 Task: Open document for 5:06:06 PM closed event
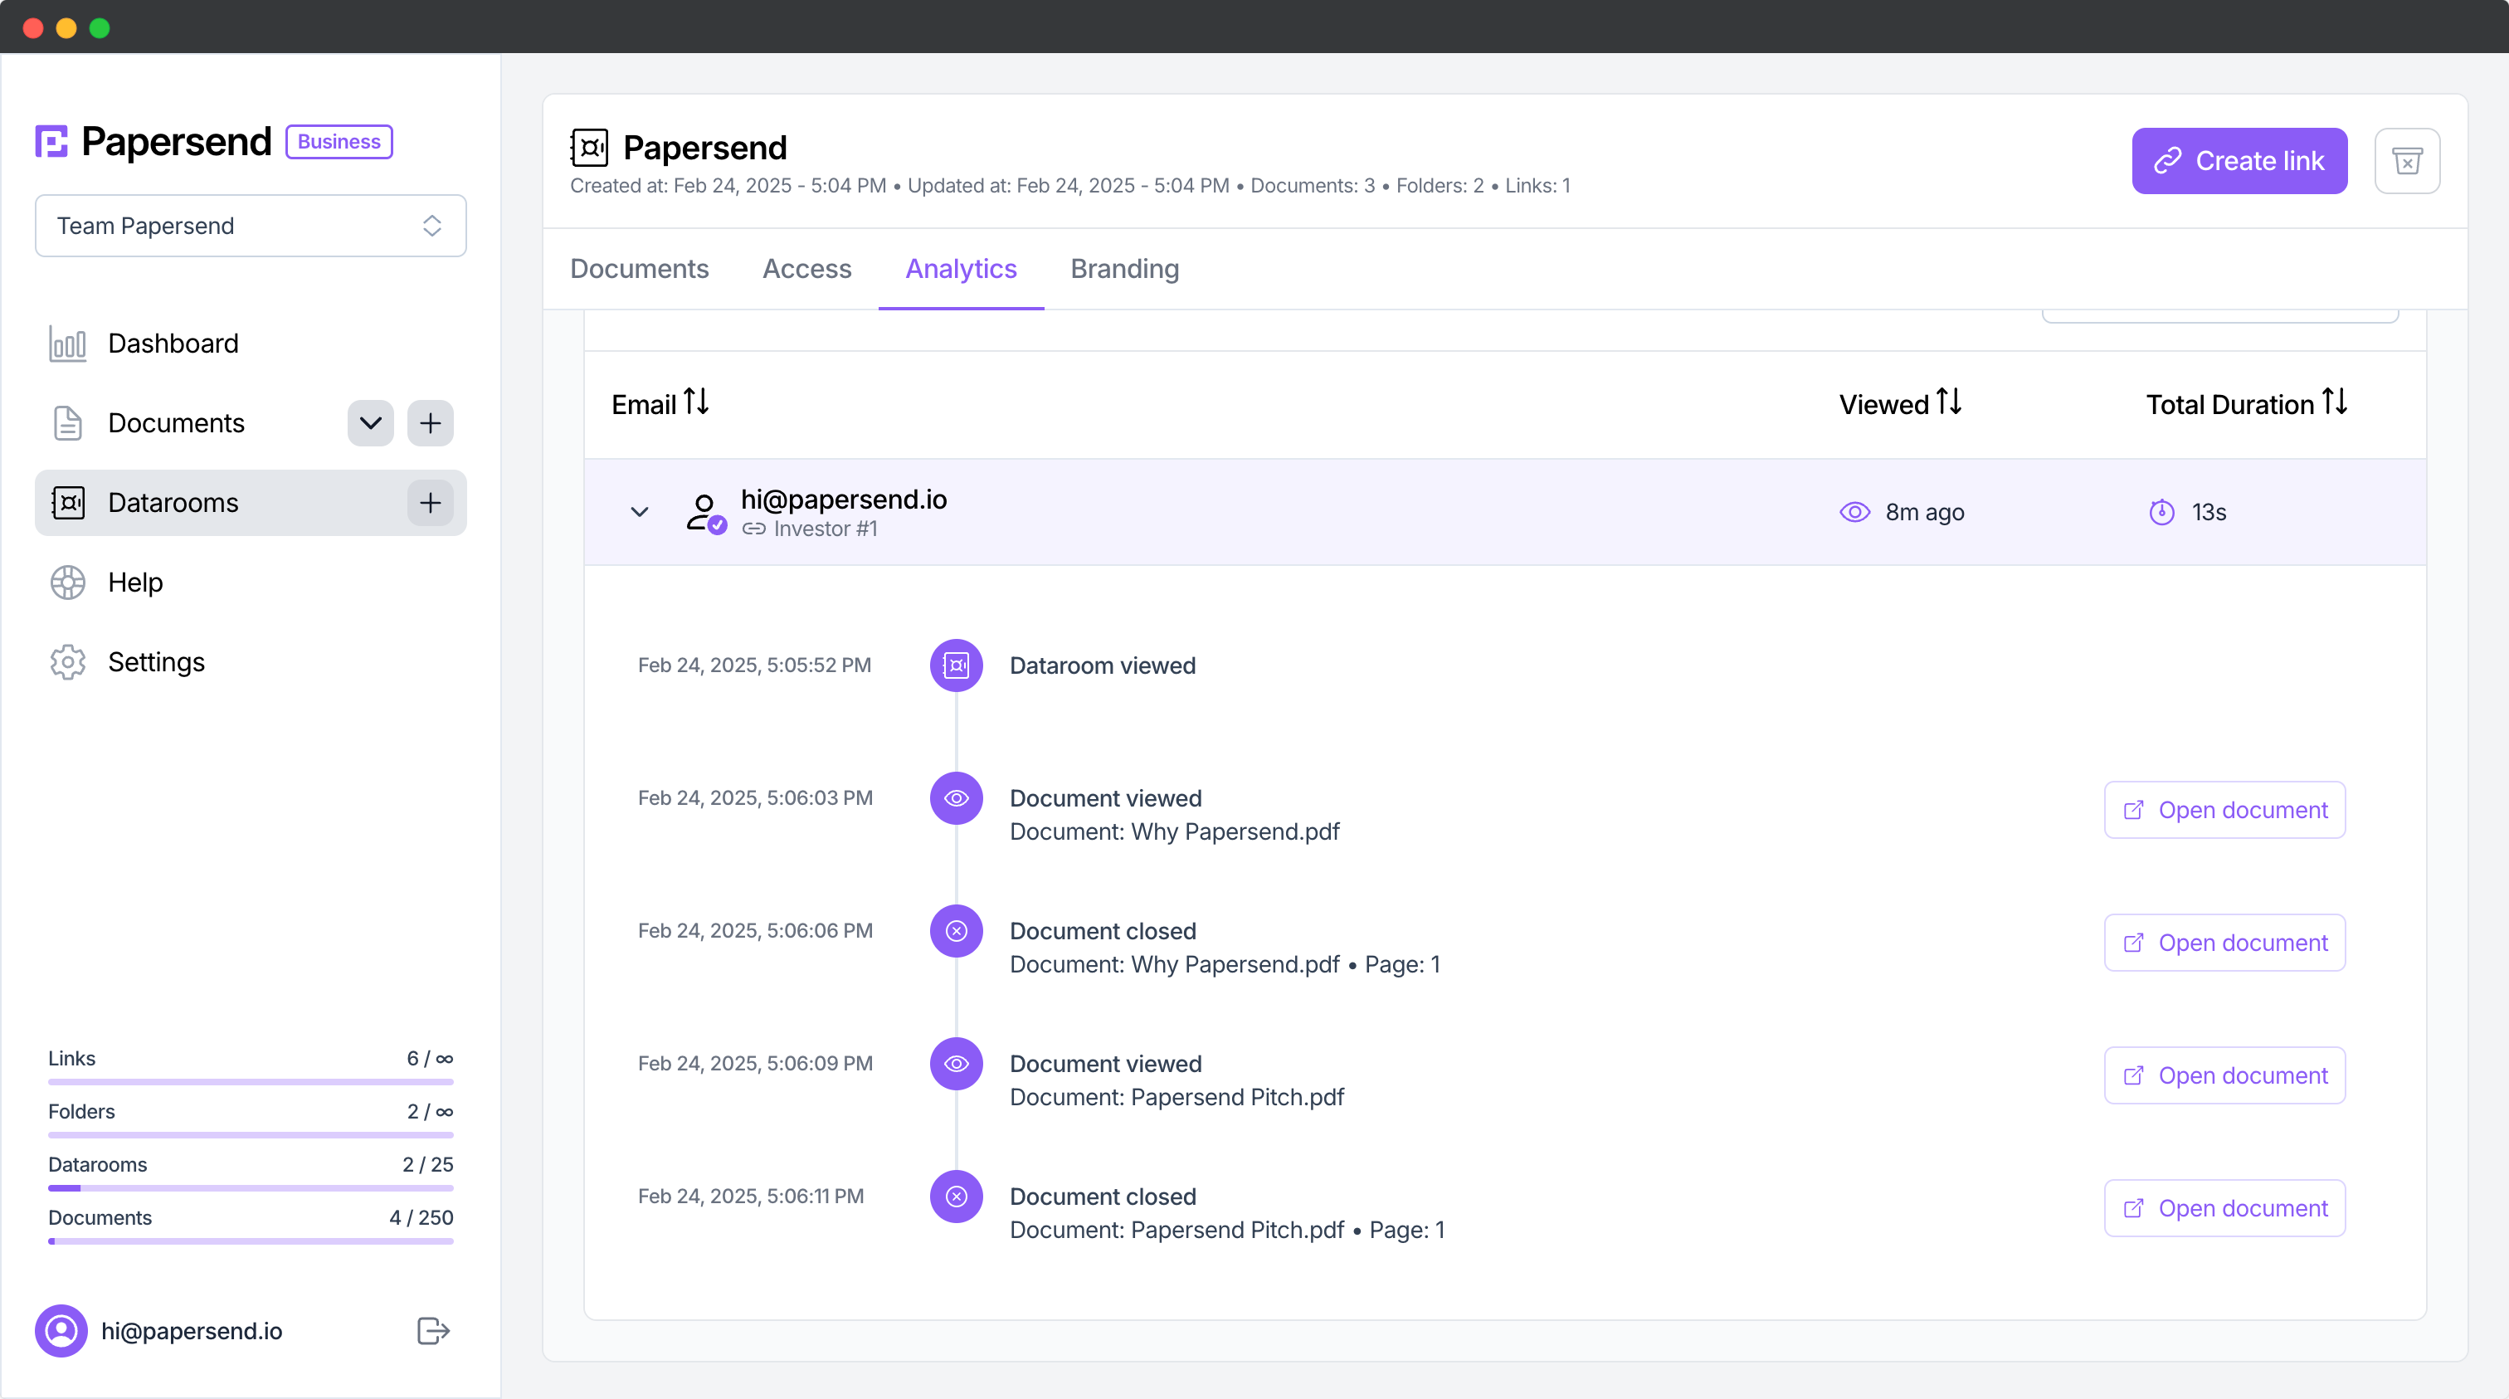point(2224,943)
